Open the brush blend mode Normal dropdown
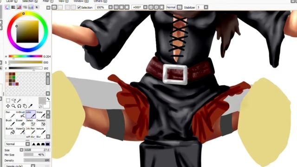The height and width of the screenshot is (167, 297). click(x=28, y=144)
